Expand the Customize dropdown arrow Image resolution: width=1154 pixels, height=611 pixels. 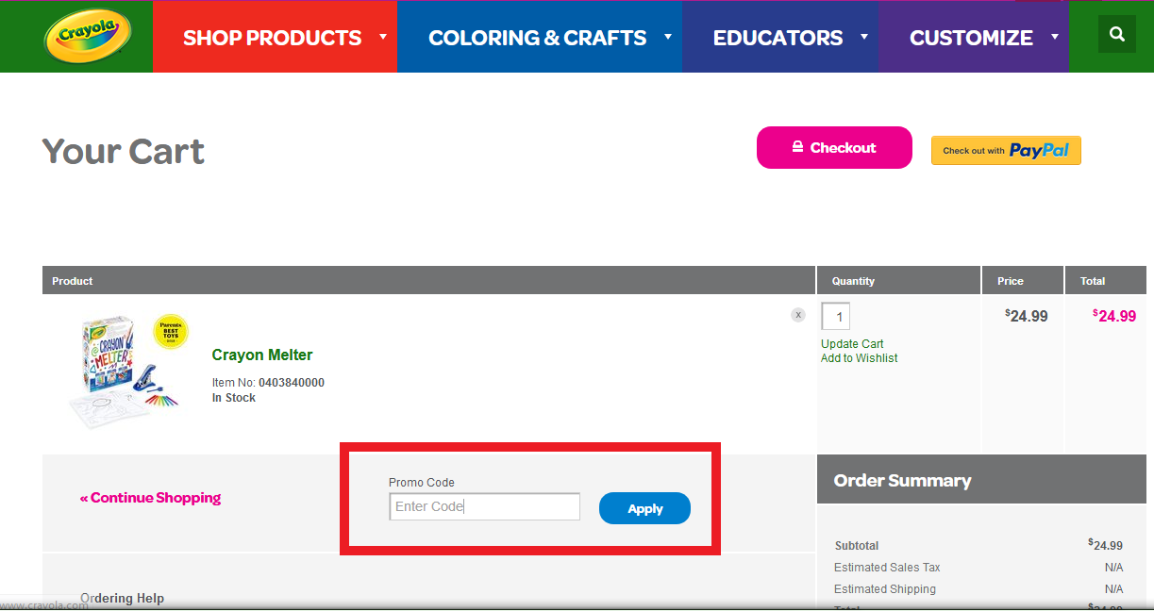[x=1054, y=37]
